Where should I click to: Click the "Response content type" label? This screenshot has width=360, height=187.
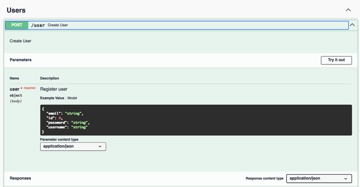(265, 178)
